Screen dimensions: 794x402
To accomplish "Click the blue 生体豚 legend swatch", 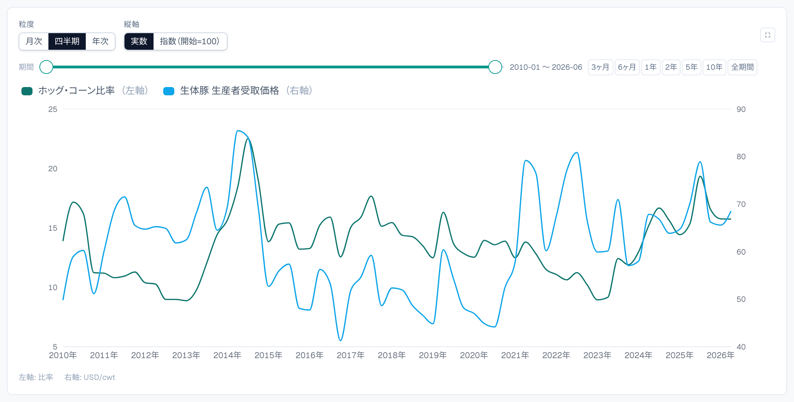I will [169, 91].
